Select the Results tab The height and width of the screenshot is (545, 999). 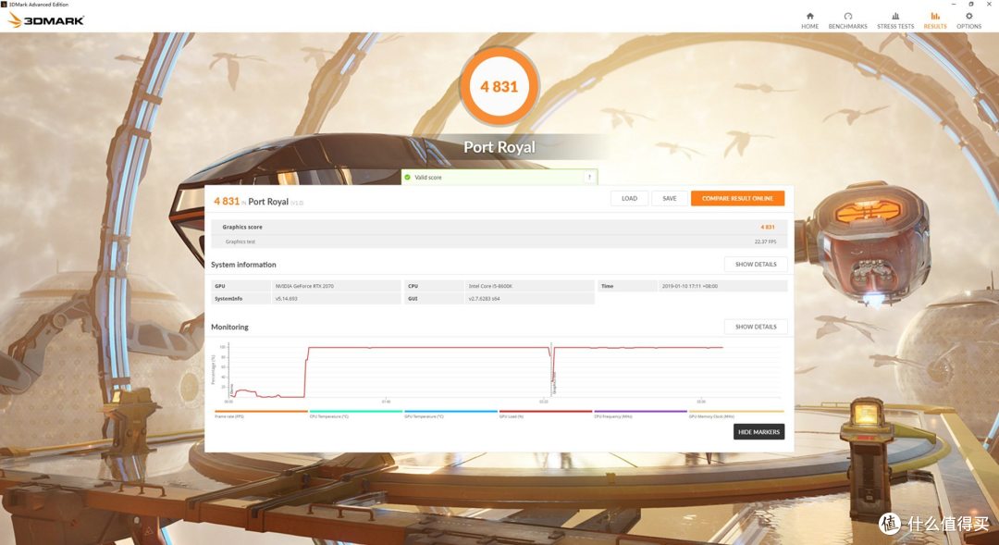(x=934, y=20)
